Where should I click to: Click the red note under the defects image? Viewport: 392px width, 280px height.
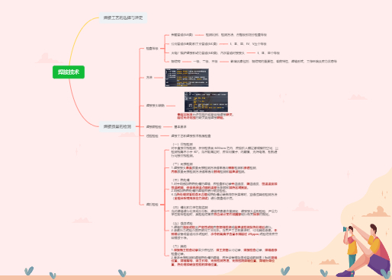(205, 116)
